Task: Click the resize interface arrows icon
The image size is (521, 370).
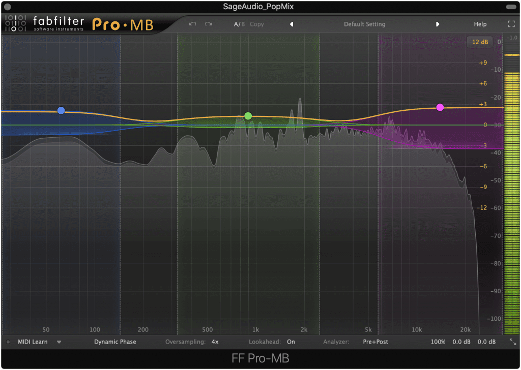Action: 513,342
